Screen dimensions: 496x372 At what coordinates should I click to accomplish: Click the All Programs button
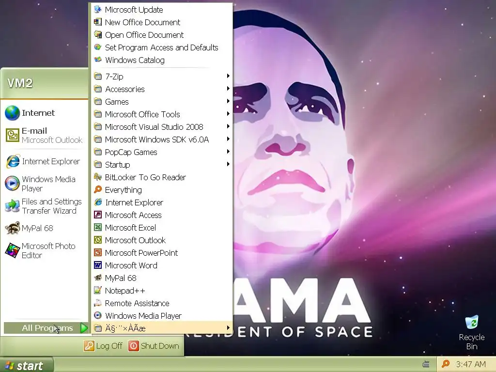(46, 328)
